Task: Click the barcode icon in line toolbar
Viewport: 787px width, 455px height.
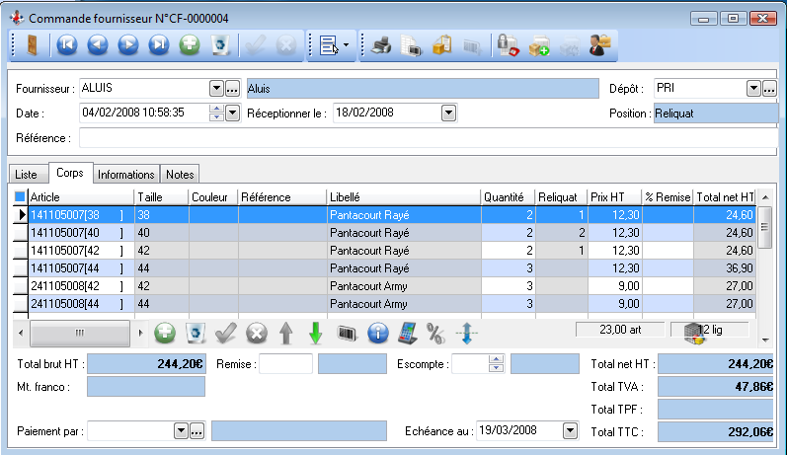Action: pyautogui.click(x=346, y=334)
